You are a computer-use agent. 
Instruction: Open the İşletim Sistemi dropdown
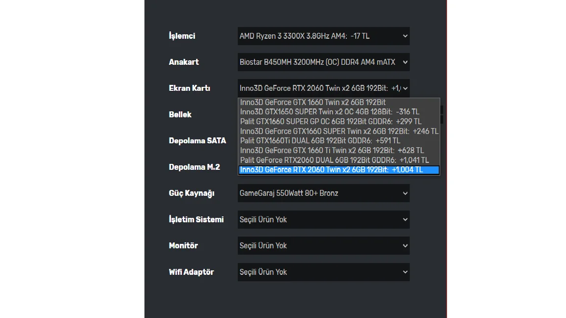(323, 219)
